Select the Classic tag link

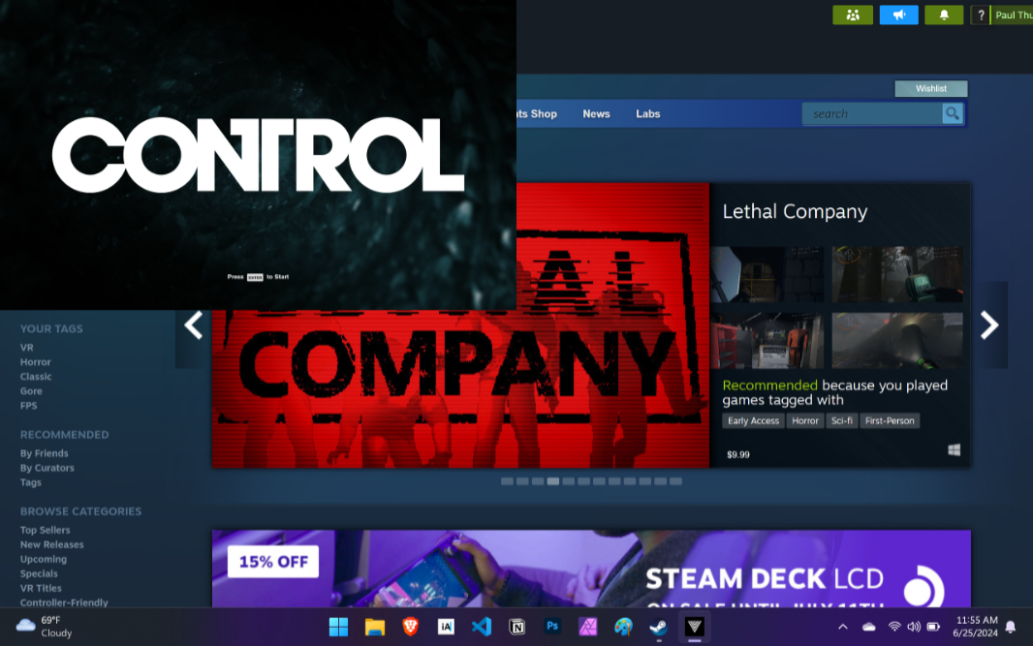tap(36, 377)
